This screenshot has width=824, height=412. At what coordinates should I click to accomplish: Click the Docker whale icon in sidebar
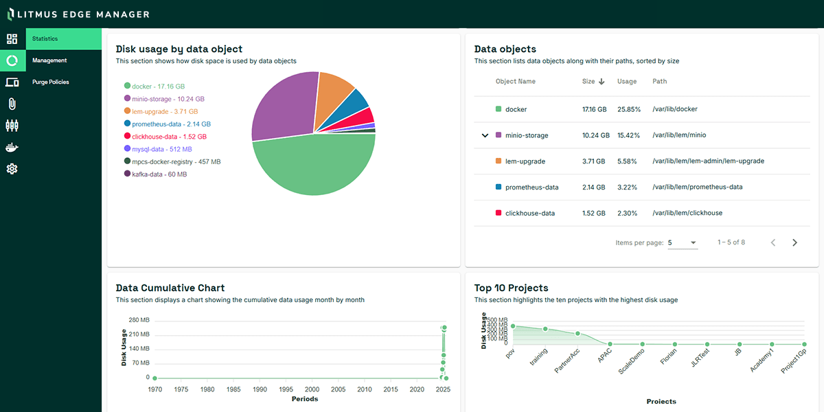click(x=12, y=146)
